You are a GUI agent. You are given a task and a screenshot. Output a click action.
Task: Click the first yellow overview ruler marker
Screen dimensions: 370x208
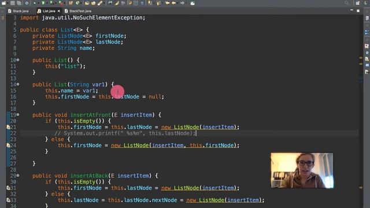coord(361,58)
